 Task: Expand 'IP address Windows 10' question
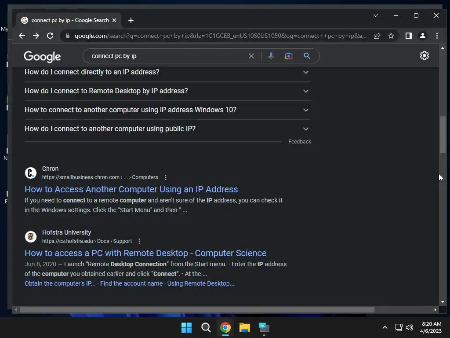click(x=167, y=110)
